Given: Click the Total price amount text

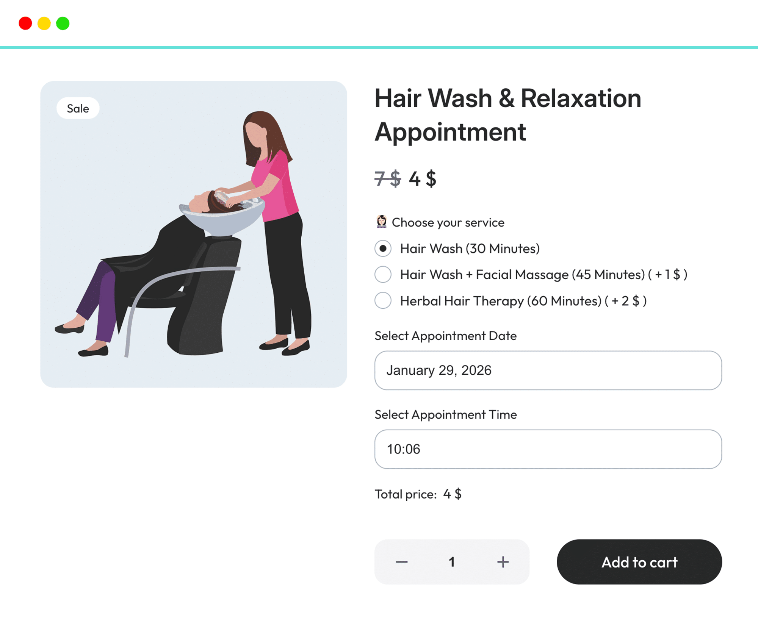Looking at the screenshot, I should point(452,494).
